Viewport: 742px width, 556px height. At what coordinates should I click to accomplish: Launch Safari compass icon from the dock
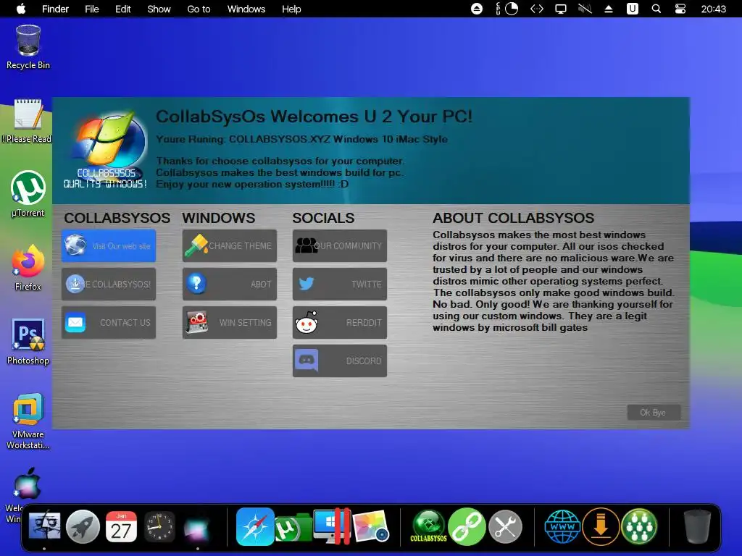(255, 526)
